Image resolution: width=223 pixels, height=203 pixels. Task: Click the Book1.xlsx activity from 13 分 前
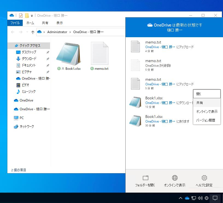[159, 102]
